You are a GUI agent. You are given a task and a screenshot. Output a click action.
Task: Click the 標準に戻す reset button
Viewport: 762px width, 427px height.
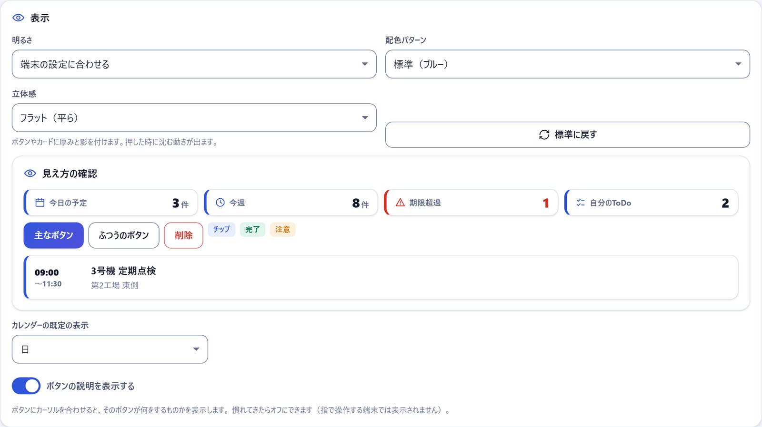click(x=568, y=135)
